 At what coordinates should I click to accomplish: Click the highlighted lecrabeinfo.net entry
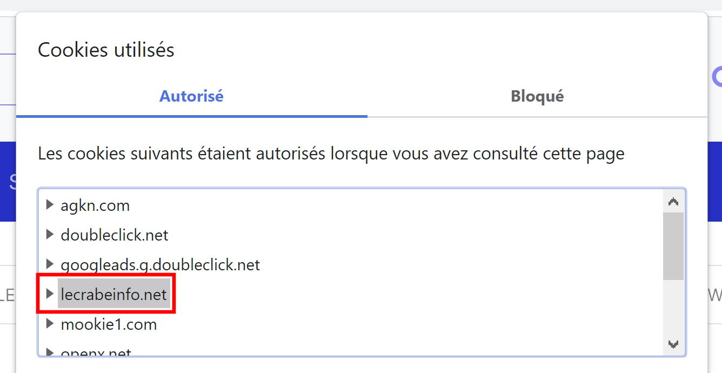coord(114,295)
